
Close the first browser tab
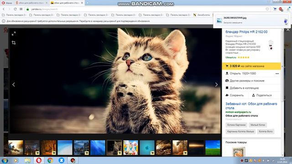[47, 3]
